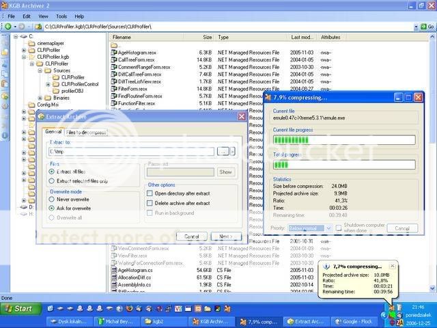
Task: Cancel the compression in progress
Action: 402,228
